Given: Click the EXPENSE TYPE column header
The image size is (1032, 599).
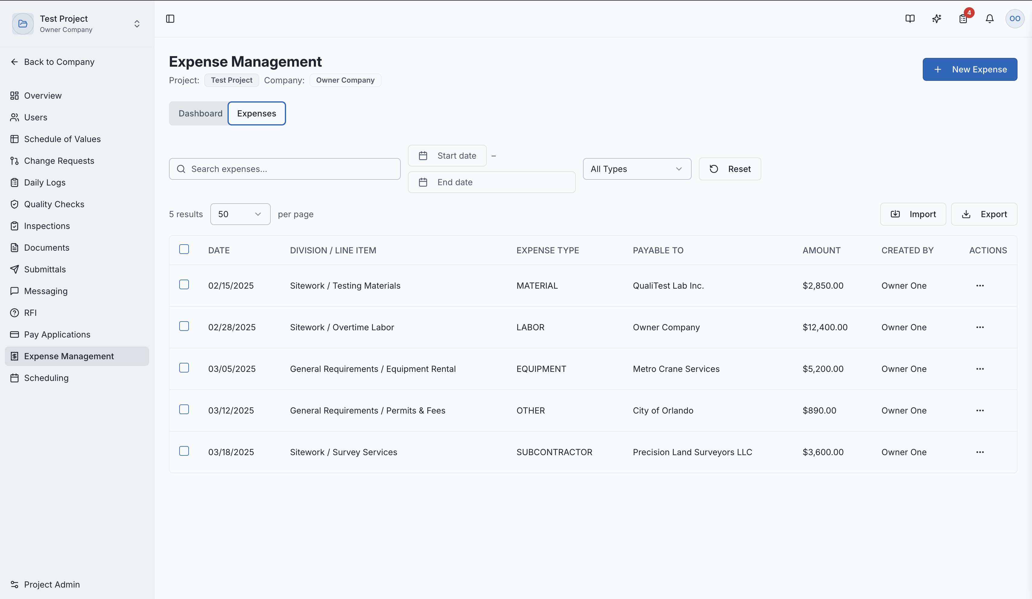Looking at the screenshot, I should [x=547, y=250].
